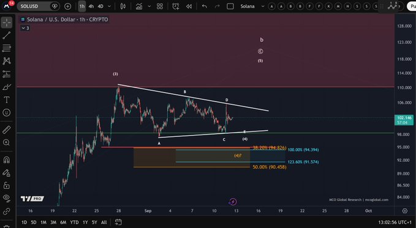Image resolution: width=416 pixels, height=228 pixels.
Task: Select the Trend Line drawing tool
Action: 7,35
